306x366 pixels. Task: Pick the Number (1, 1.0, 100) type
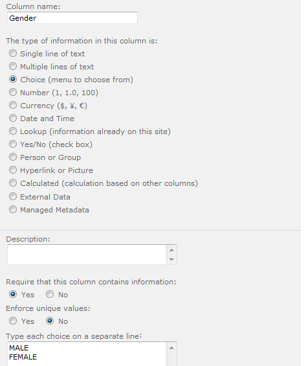(x=13, y=93)
